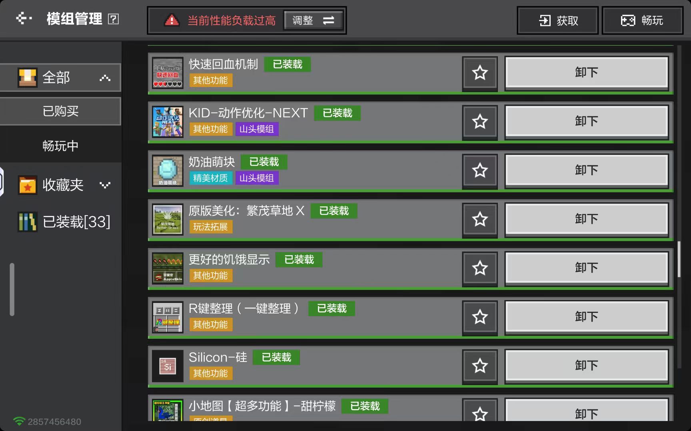Click the 更好的饥饿显示 mod title

(x=229, y=259)
